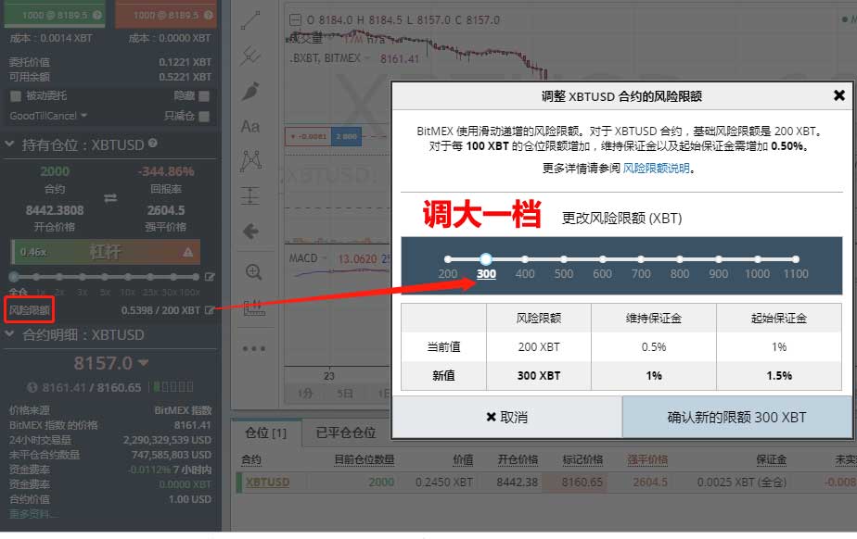Select the 1分 chart interval
The height and width of the screenshot is (539, 857).
click(305, 394)
